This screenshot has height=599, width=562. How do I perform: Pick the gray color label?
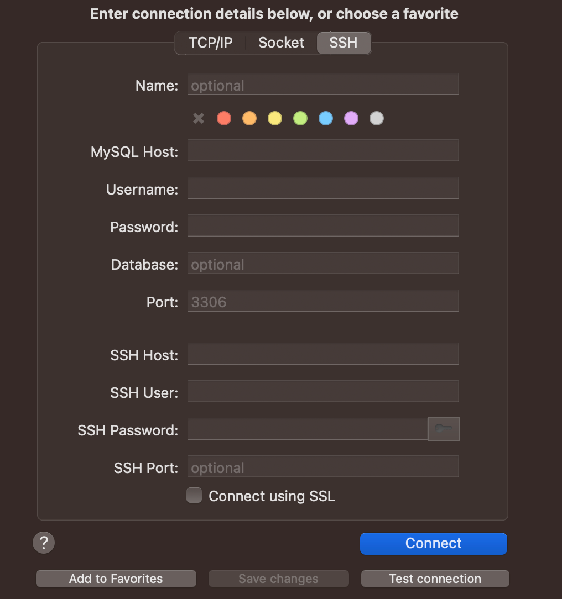[377, 118]
